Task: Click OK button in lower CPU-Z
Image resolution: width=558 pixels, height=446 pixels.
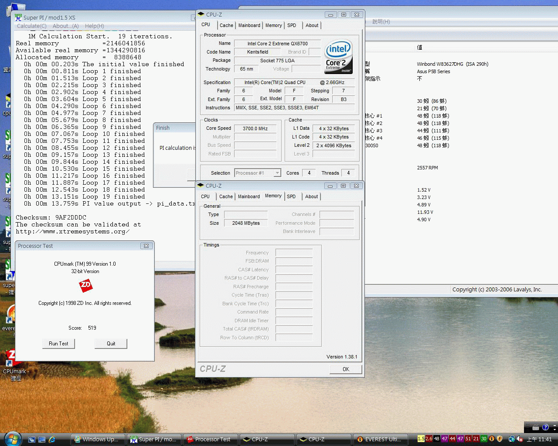Action: tap(346, 369)
